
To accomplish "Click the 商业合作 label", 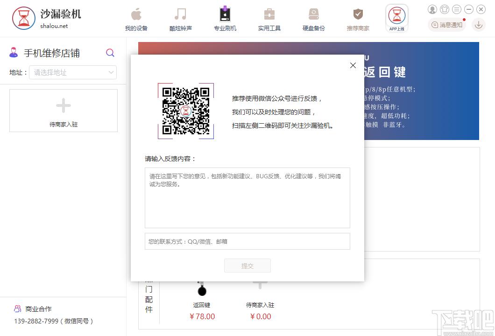I will (38, 309).
